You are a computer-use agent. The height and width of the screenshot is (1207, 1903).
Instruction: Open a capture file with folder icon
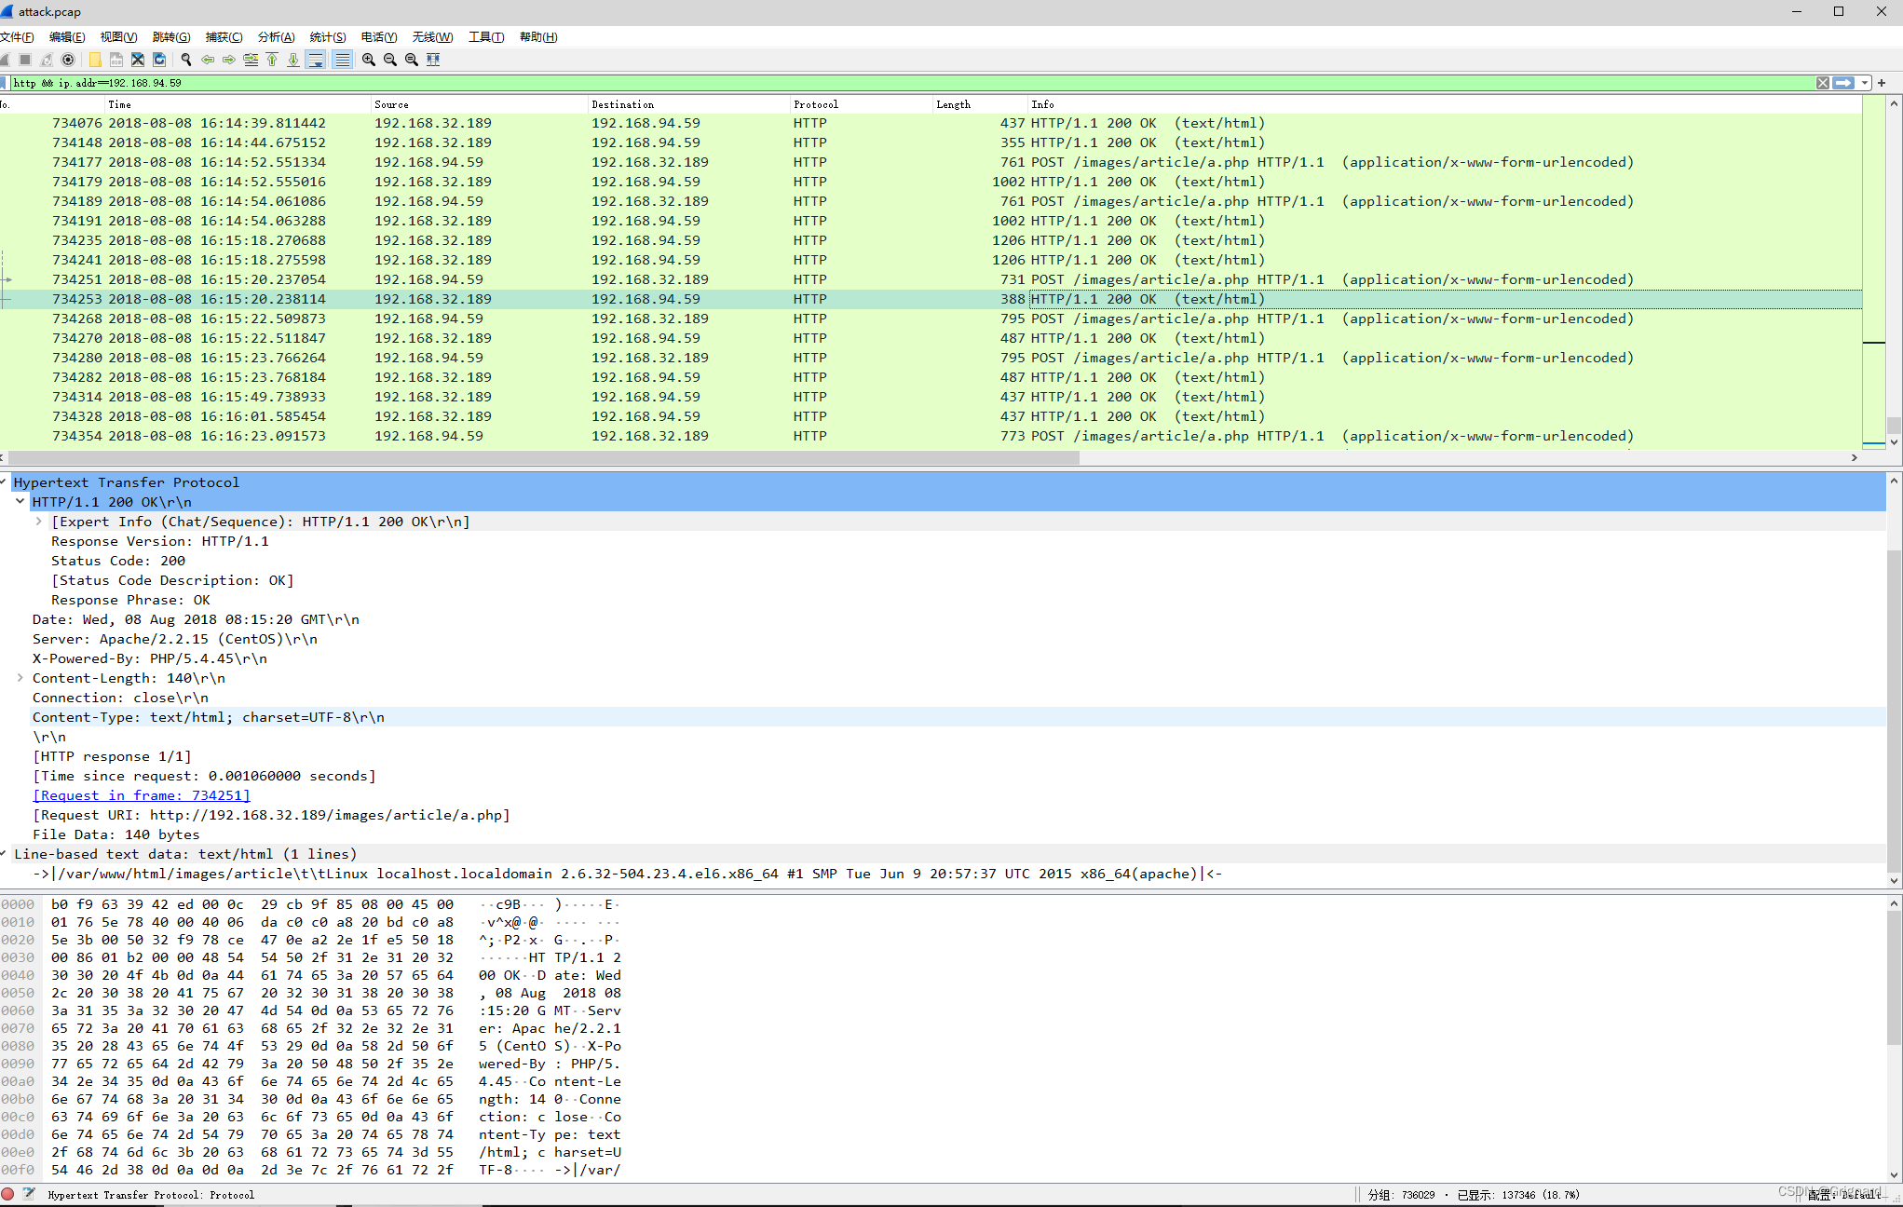95,60
